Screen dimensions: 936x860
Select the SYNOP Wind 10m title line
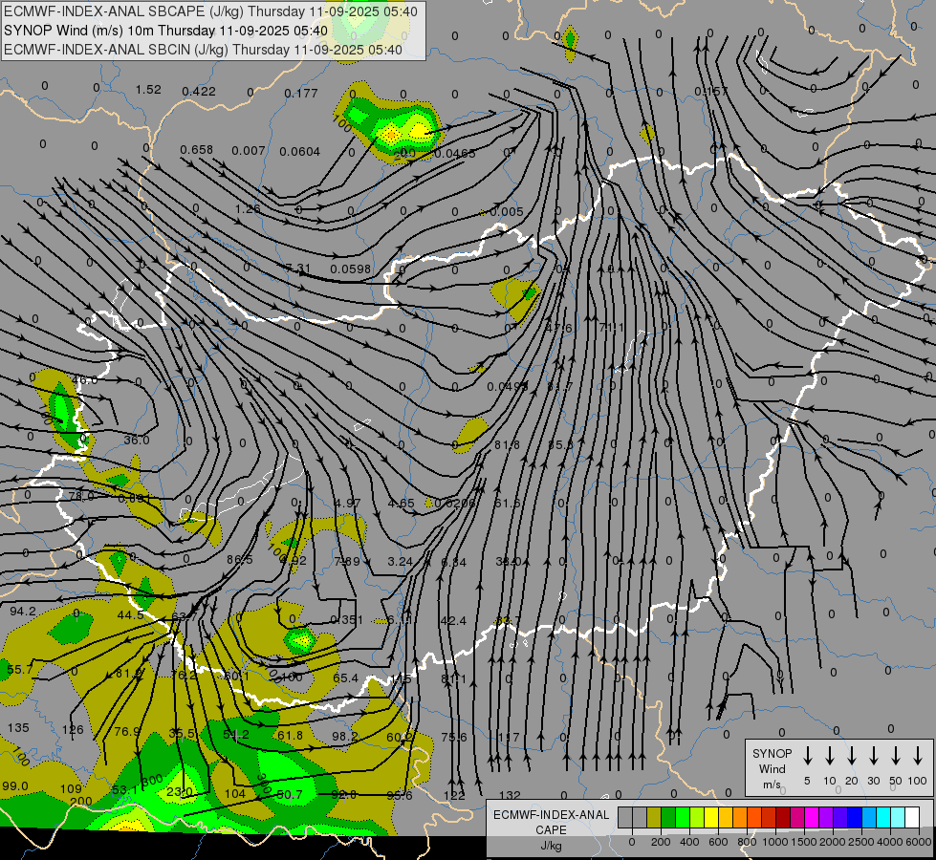pyautogui.click(x=165, y=31)
